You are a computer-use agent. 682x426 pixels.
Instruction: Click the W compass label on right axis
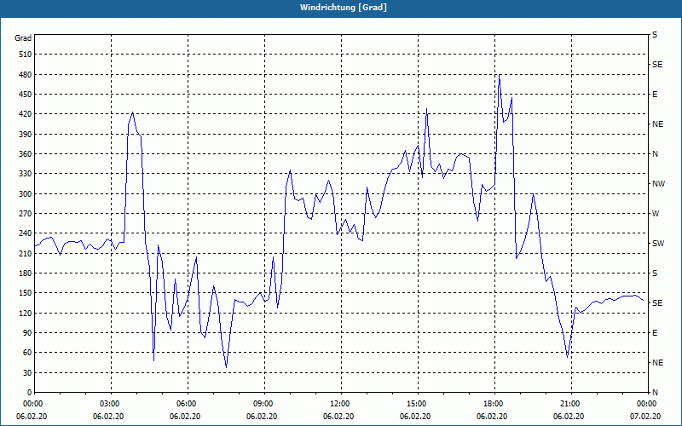coord(656,214)
